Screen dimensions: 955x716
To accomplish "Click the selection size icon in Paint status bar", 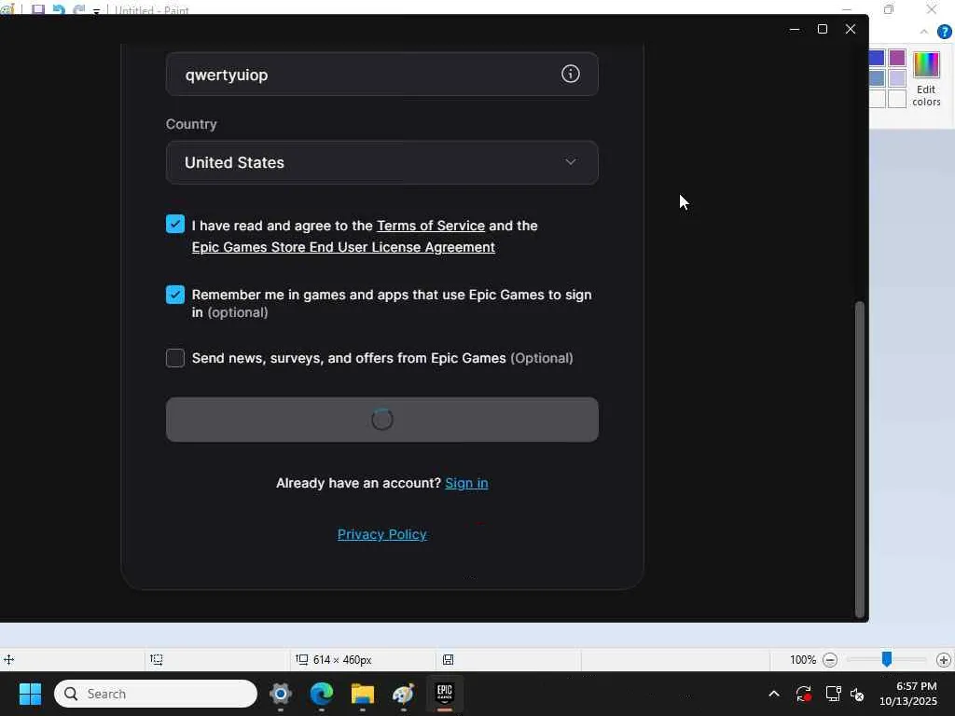I will [x=157, y=659].
